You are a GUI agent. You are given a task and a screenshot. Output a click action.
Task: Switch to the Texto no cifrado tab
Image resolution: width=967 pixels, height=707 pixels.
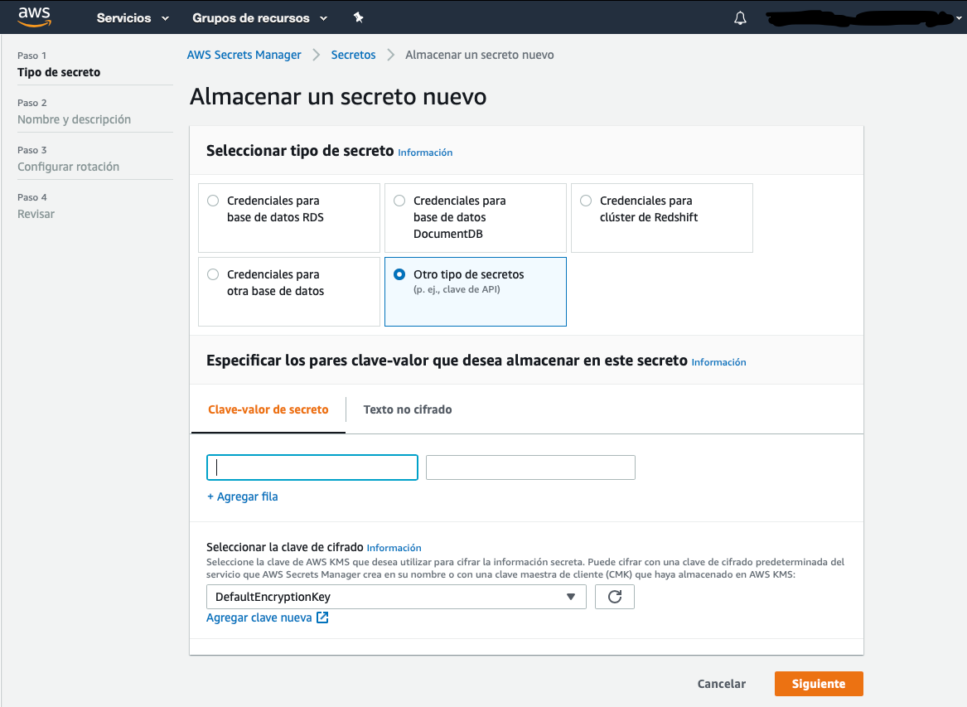coord(407,409)
